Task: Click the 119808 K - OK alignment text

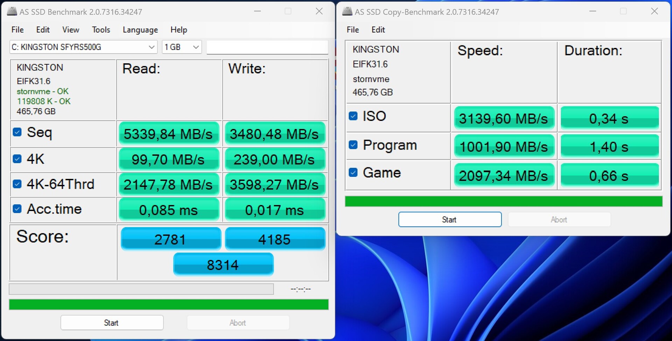Action: pos(44,101)
